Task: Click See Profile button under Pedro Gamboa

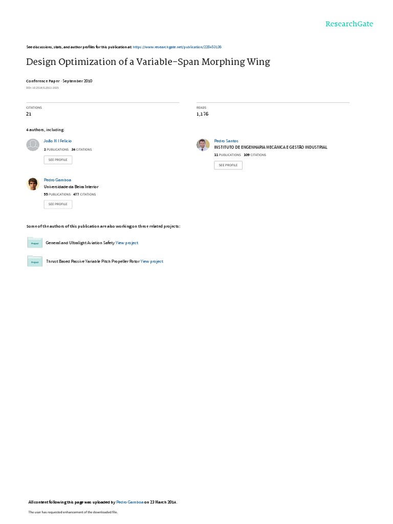Action: pos(58,204)
